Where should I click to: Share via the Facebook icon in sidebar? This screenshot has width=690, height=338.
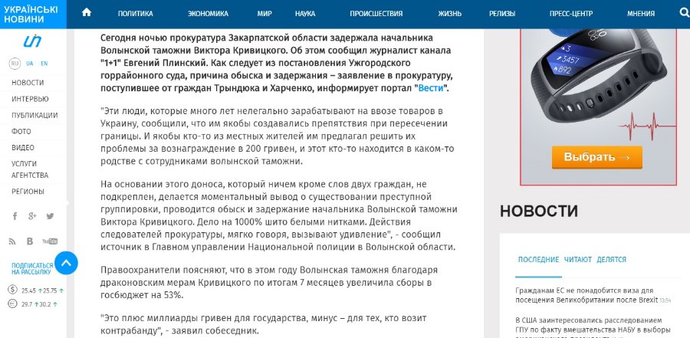13,216
